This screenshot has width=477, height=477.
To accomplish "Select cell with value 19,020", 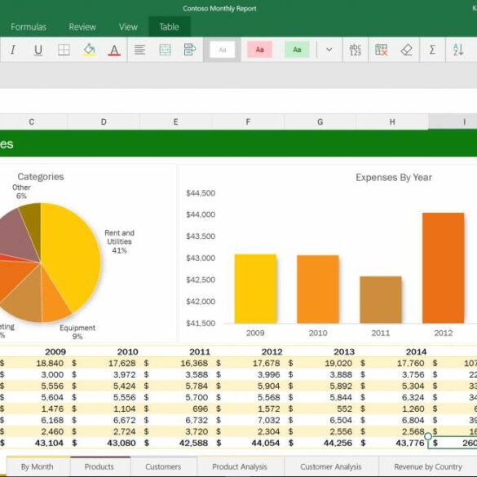I will pos(320,363).
